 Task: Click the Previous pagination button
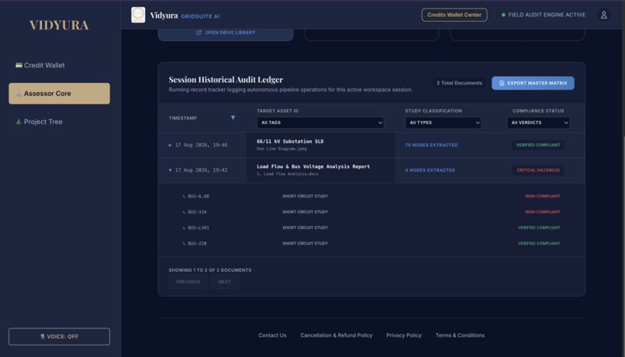(188, 282)
